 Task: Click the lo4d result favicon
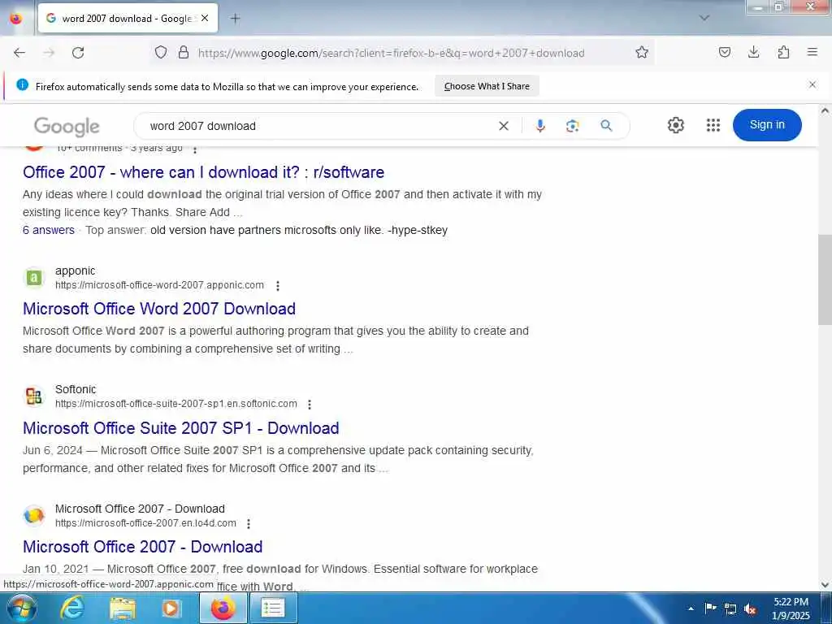tap(34, 515)
